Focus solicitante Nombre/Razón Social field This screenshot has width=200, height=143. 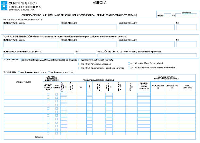click(31, 27)
